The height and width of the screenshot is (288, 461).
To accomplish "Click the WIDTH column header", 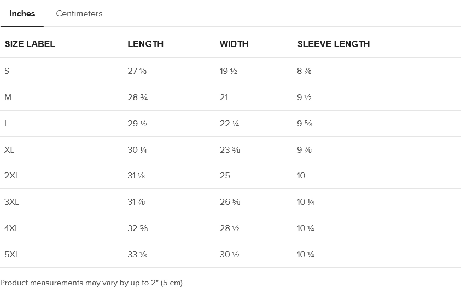I will click(x=234, y=44).
